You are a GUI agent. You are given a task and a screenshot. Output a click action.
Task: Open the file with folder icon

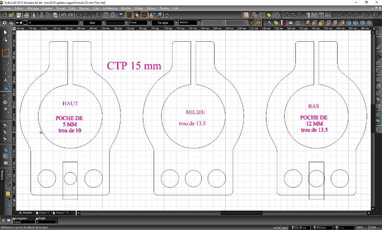12,15
